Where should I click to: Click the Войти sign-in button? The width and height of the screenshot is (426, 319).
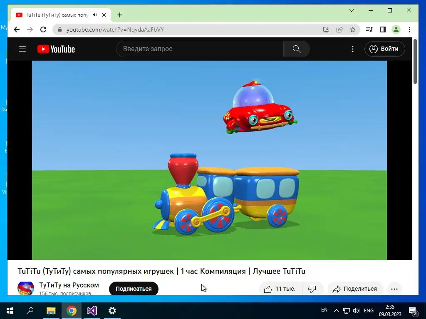pos(384,49)
